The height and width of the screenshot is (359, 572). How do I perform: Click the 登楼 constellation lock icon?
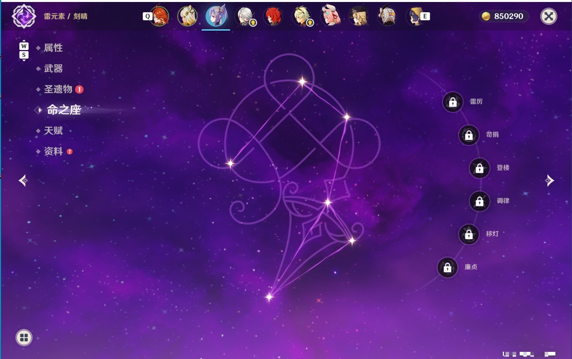tap(480, 168)
